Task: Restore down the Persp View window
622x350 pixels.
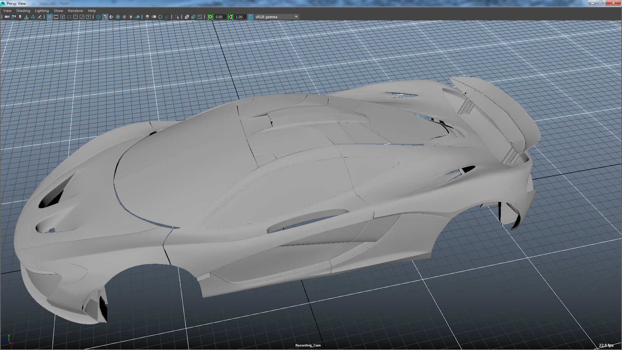Action: (601, 3)
